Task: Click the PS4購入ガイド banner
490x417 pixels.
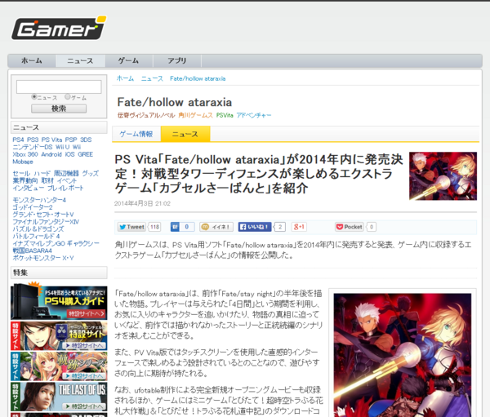Action: 59,300
